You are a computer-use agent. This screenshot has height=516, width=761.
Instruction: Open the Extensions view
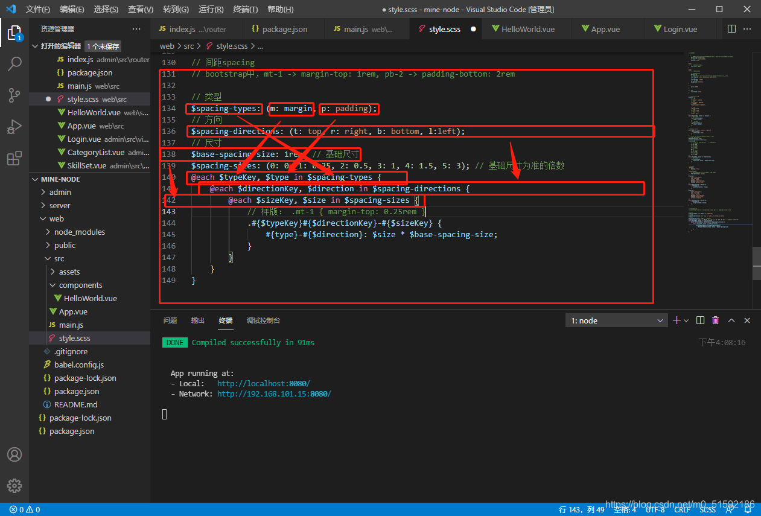(x=14, y=158)
